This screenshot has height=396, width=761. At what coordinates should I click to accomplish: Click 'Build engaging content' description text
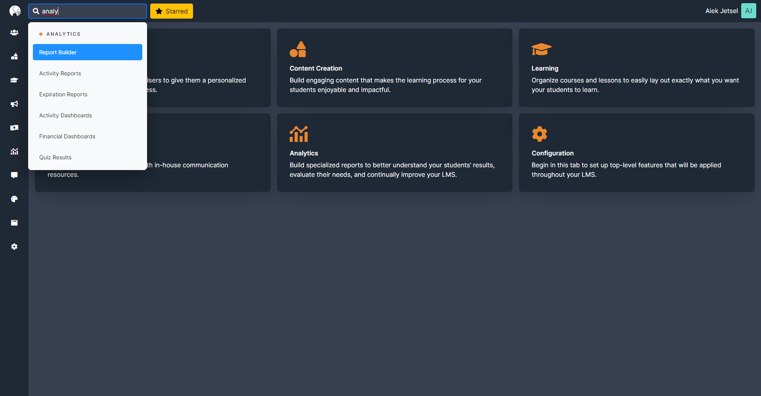[x=385, y=85]
